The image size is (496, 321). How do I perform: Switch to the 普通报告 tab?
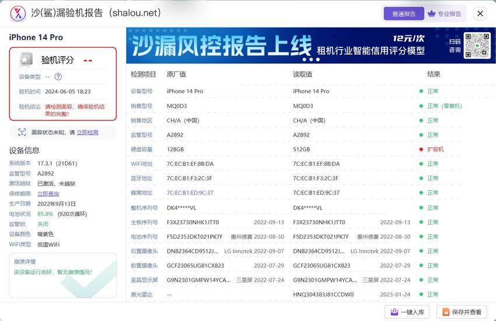point(404,13)
